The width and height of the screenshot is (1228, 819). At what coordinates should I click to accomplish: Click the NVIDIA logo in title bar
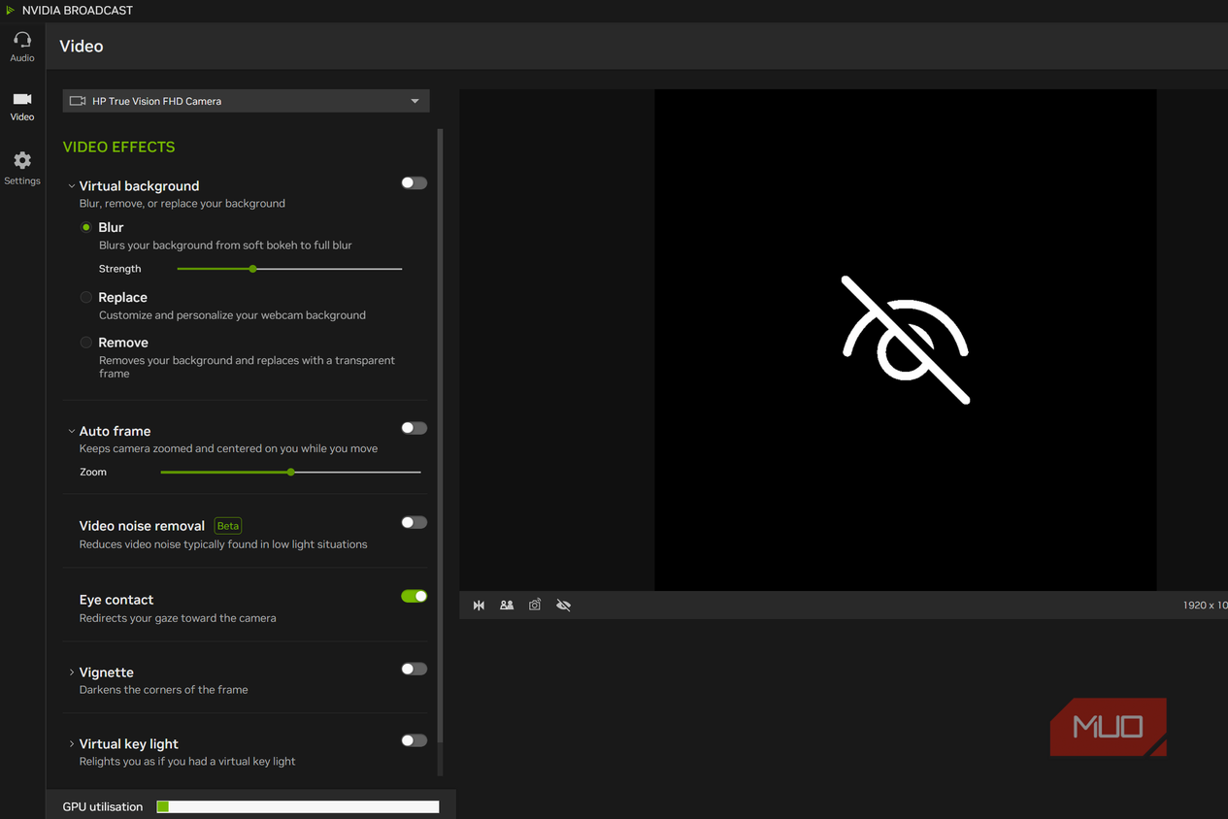coord(11,10)
